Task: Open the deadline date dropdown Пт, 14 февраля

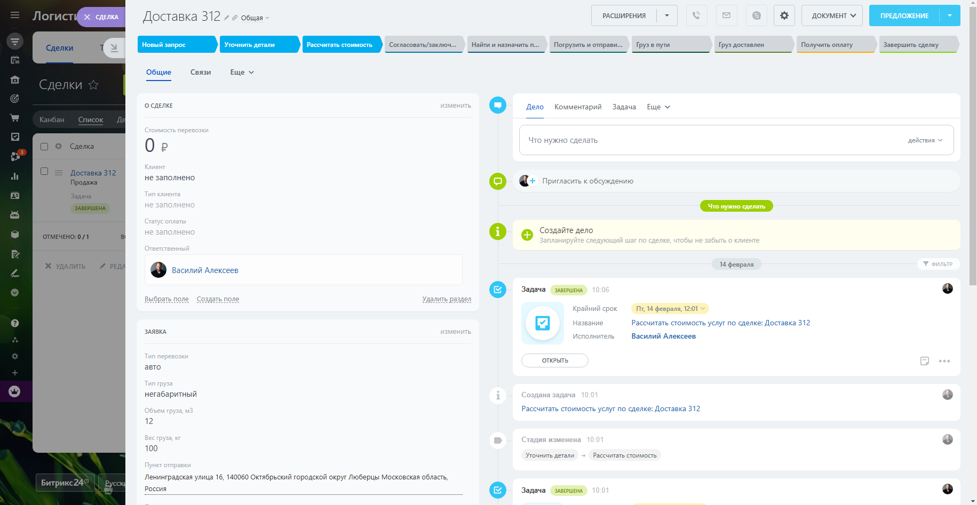Action: [x=670, y=309]
